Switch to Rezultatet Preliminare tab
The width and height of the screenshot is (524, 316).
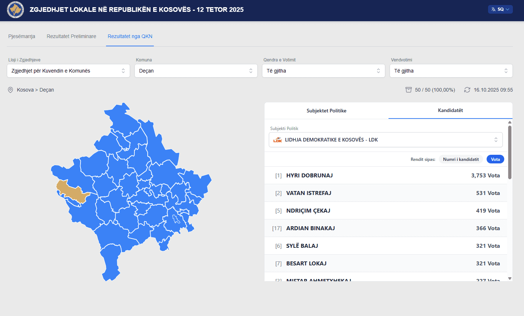[72, 36]
